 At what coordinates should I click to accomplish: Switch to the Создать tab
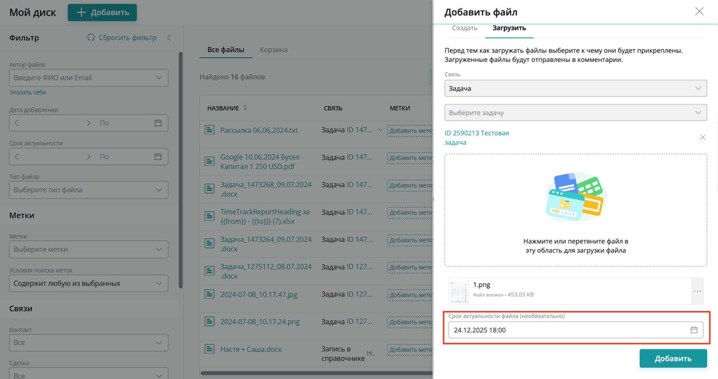click(465, 28)
